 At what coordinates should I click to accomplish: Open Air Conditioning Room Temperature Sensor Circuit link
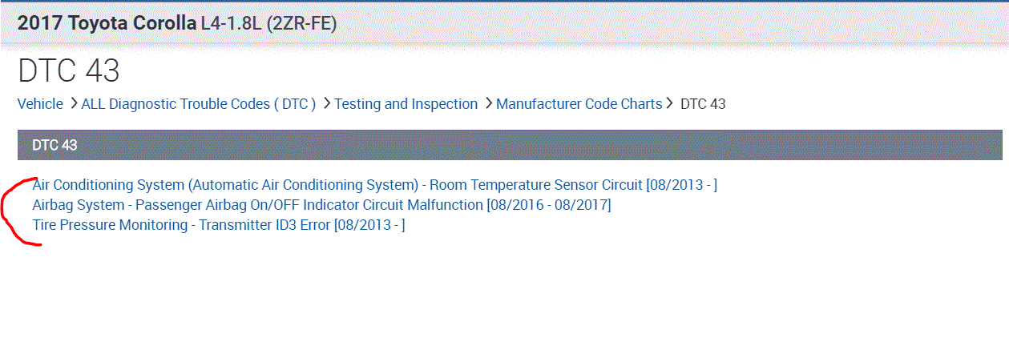pyautogui.click(x=337, y=185)
